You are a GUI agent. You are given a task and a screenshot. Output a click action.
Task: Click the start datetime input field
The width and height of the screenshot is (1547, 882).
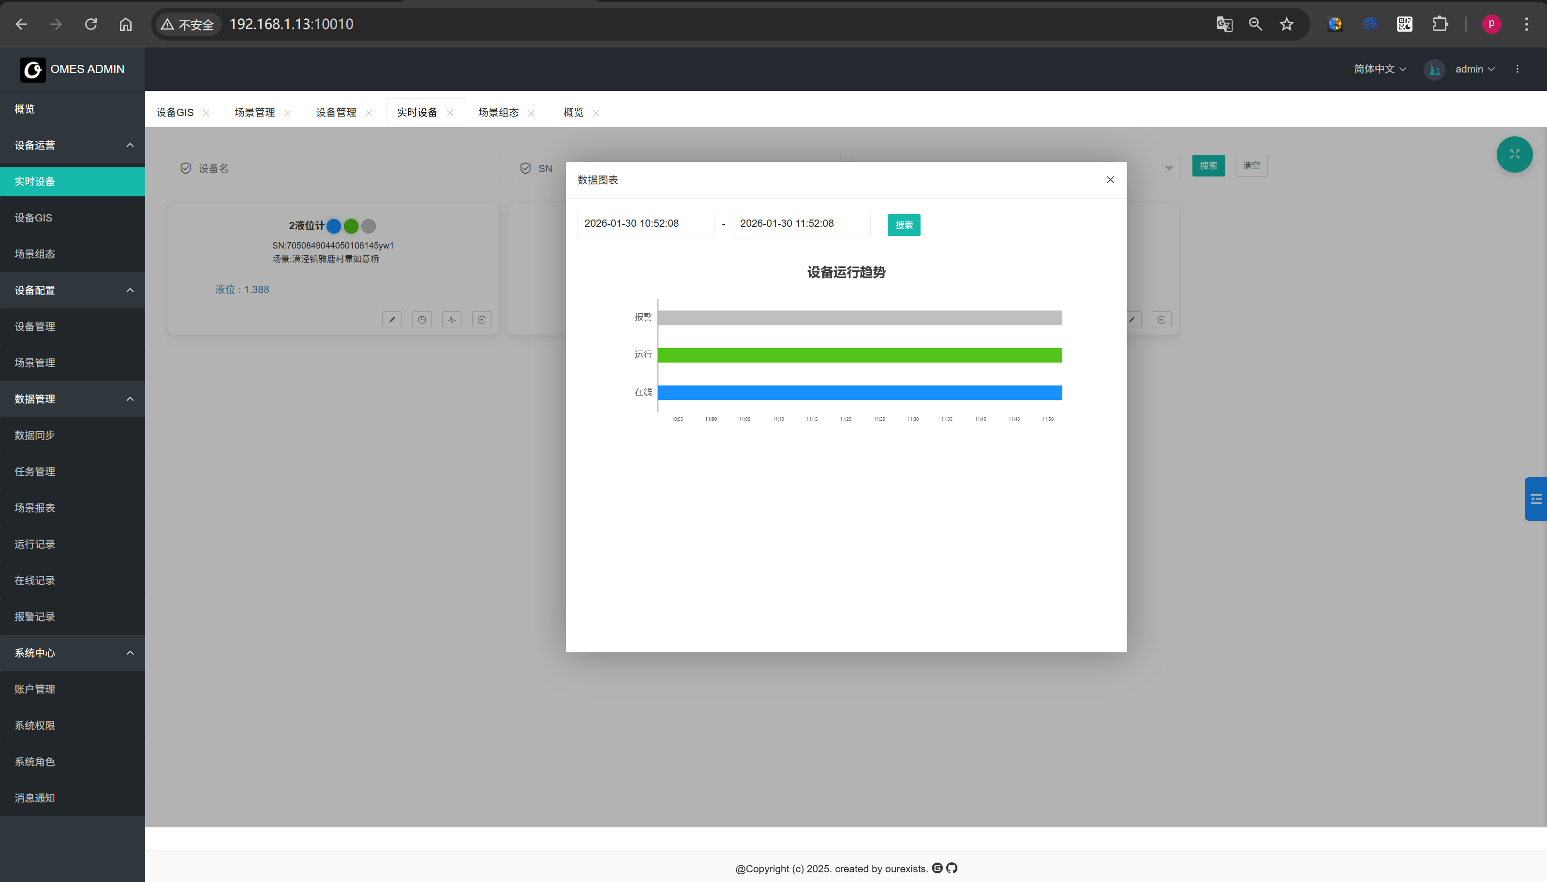pyautogui.click(x=645, y=223)
